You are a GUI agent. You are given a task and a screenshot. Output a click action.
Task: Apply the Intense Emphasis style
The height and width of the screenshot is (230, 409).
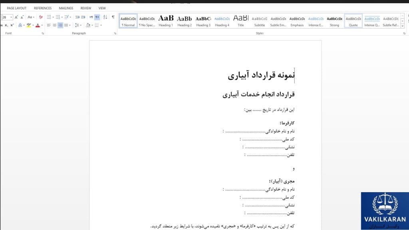click(x=316, y=21)
